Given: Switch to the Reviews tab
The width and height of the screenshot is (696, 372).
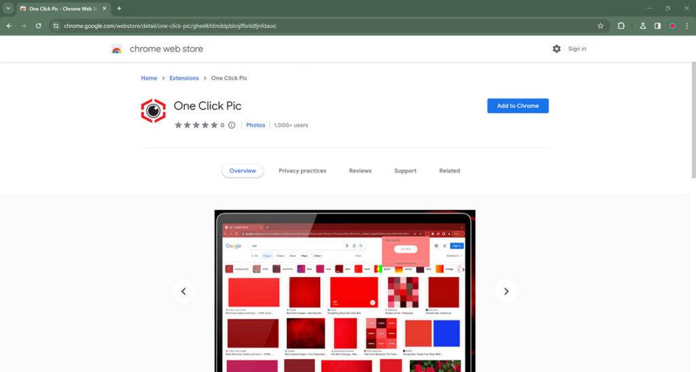Looking at the screenshot, I should tap(360, 171).
